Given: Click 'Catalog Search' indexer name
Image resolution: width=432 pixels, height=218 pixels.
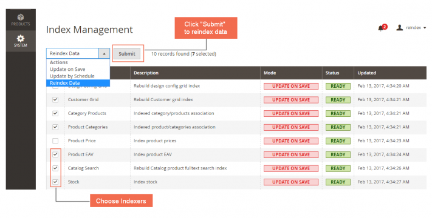Looking at the screenshot, I should (x=83, y=168).
